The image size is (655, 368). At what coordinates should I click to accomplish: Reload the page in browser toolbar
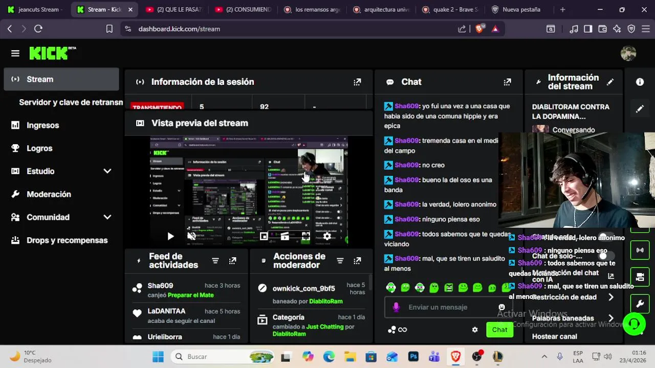38,29
